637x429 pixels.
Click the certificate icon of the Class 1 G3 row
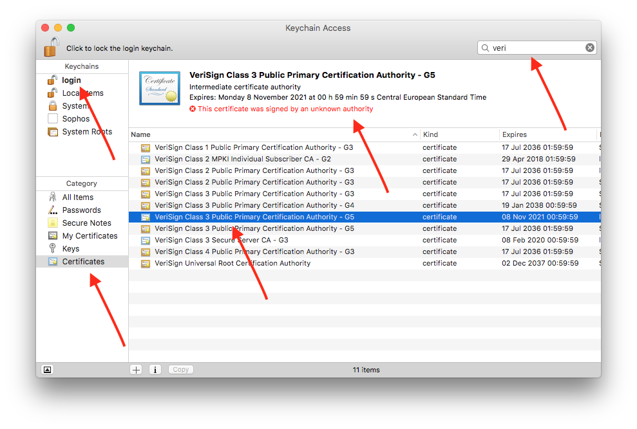146,148
